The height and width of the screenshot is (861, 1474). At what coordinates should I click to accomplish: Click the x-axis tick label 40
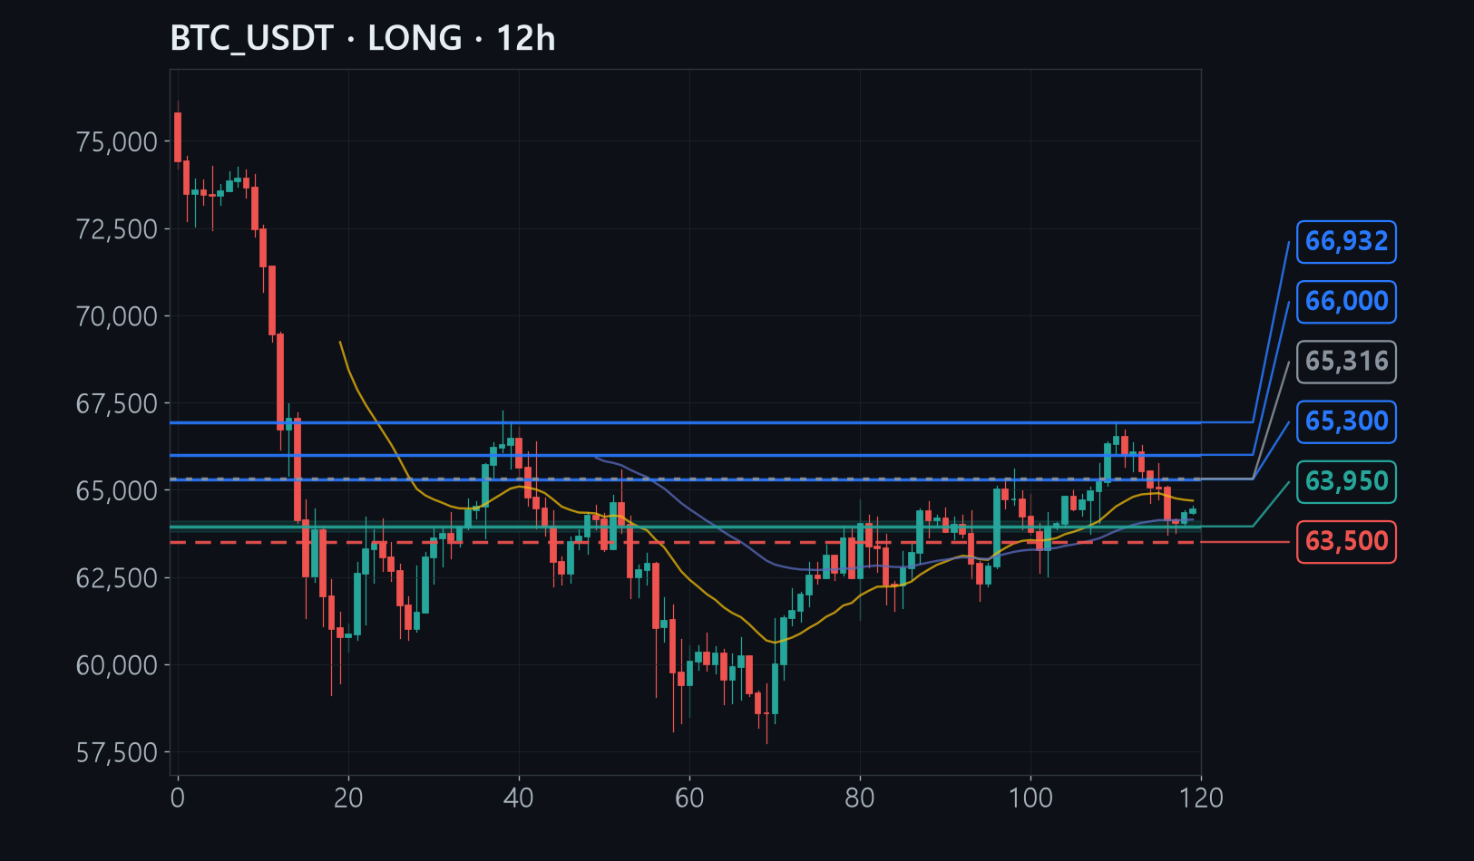pos(519,798)
